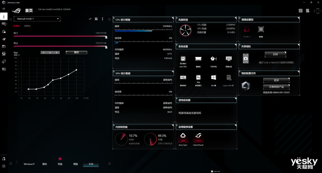Toggle the panel refresh rate Hz icon
This screenshot has height=173, width=322.
coord(183,78)
